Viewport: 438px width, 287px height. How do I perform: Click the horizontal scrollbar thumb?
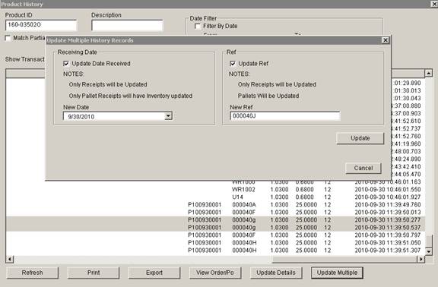coord(344,259)
